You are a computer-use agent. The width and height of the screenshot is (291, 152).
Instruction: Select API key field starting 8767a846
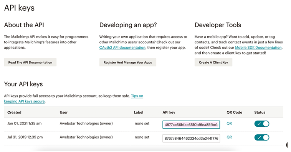tap(191, 138)
